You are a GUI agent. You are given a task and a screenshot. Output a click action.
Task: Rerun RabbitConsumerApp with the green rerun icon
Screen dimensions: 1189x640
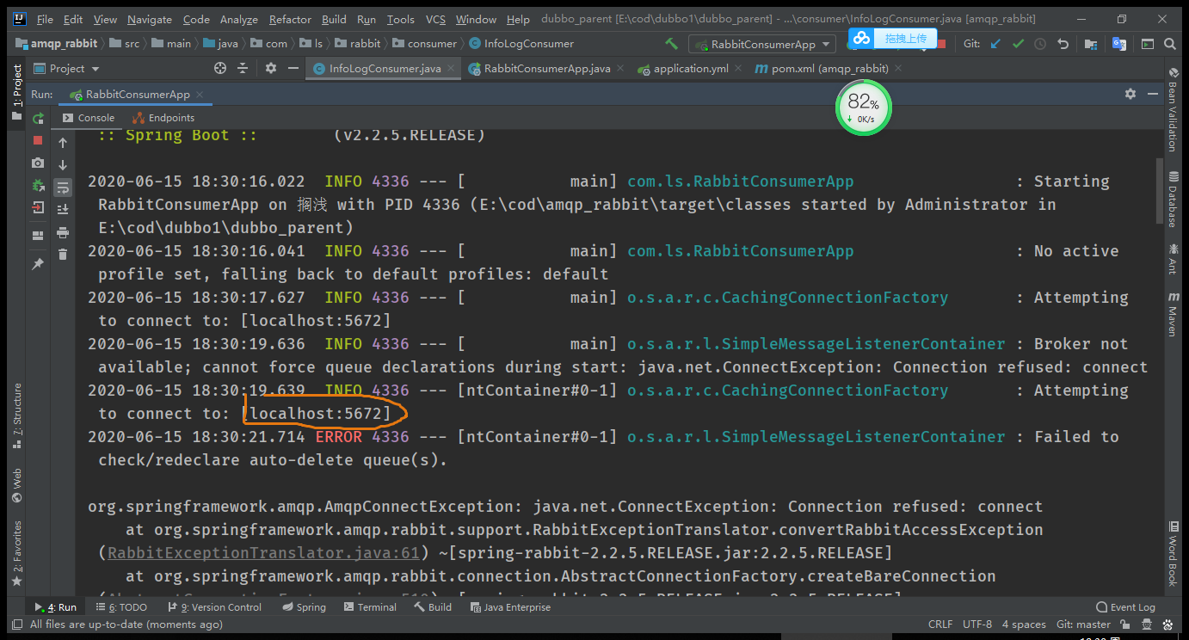click(x=38, y=118)
